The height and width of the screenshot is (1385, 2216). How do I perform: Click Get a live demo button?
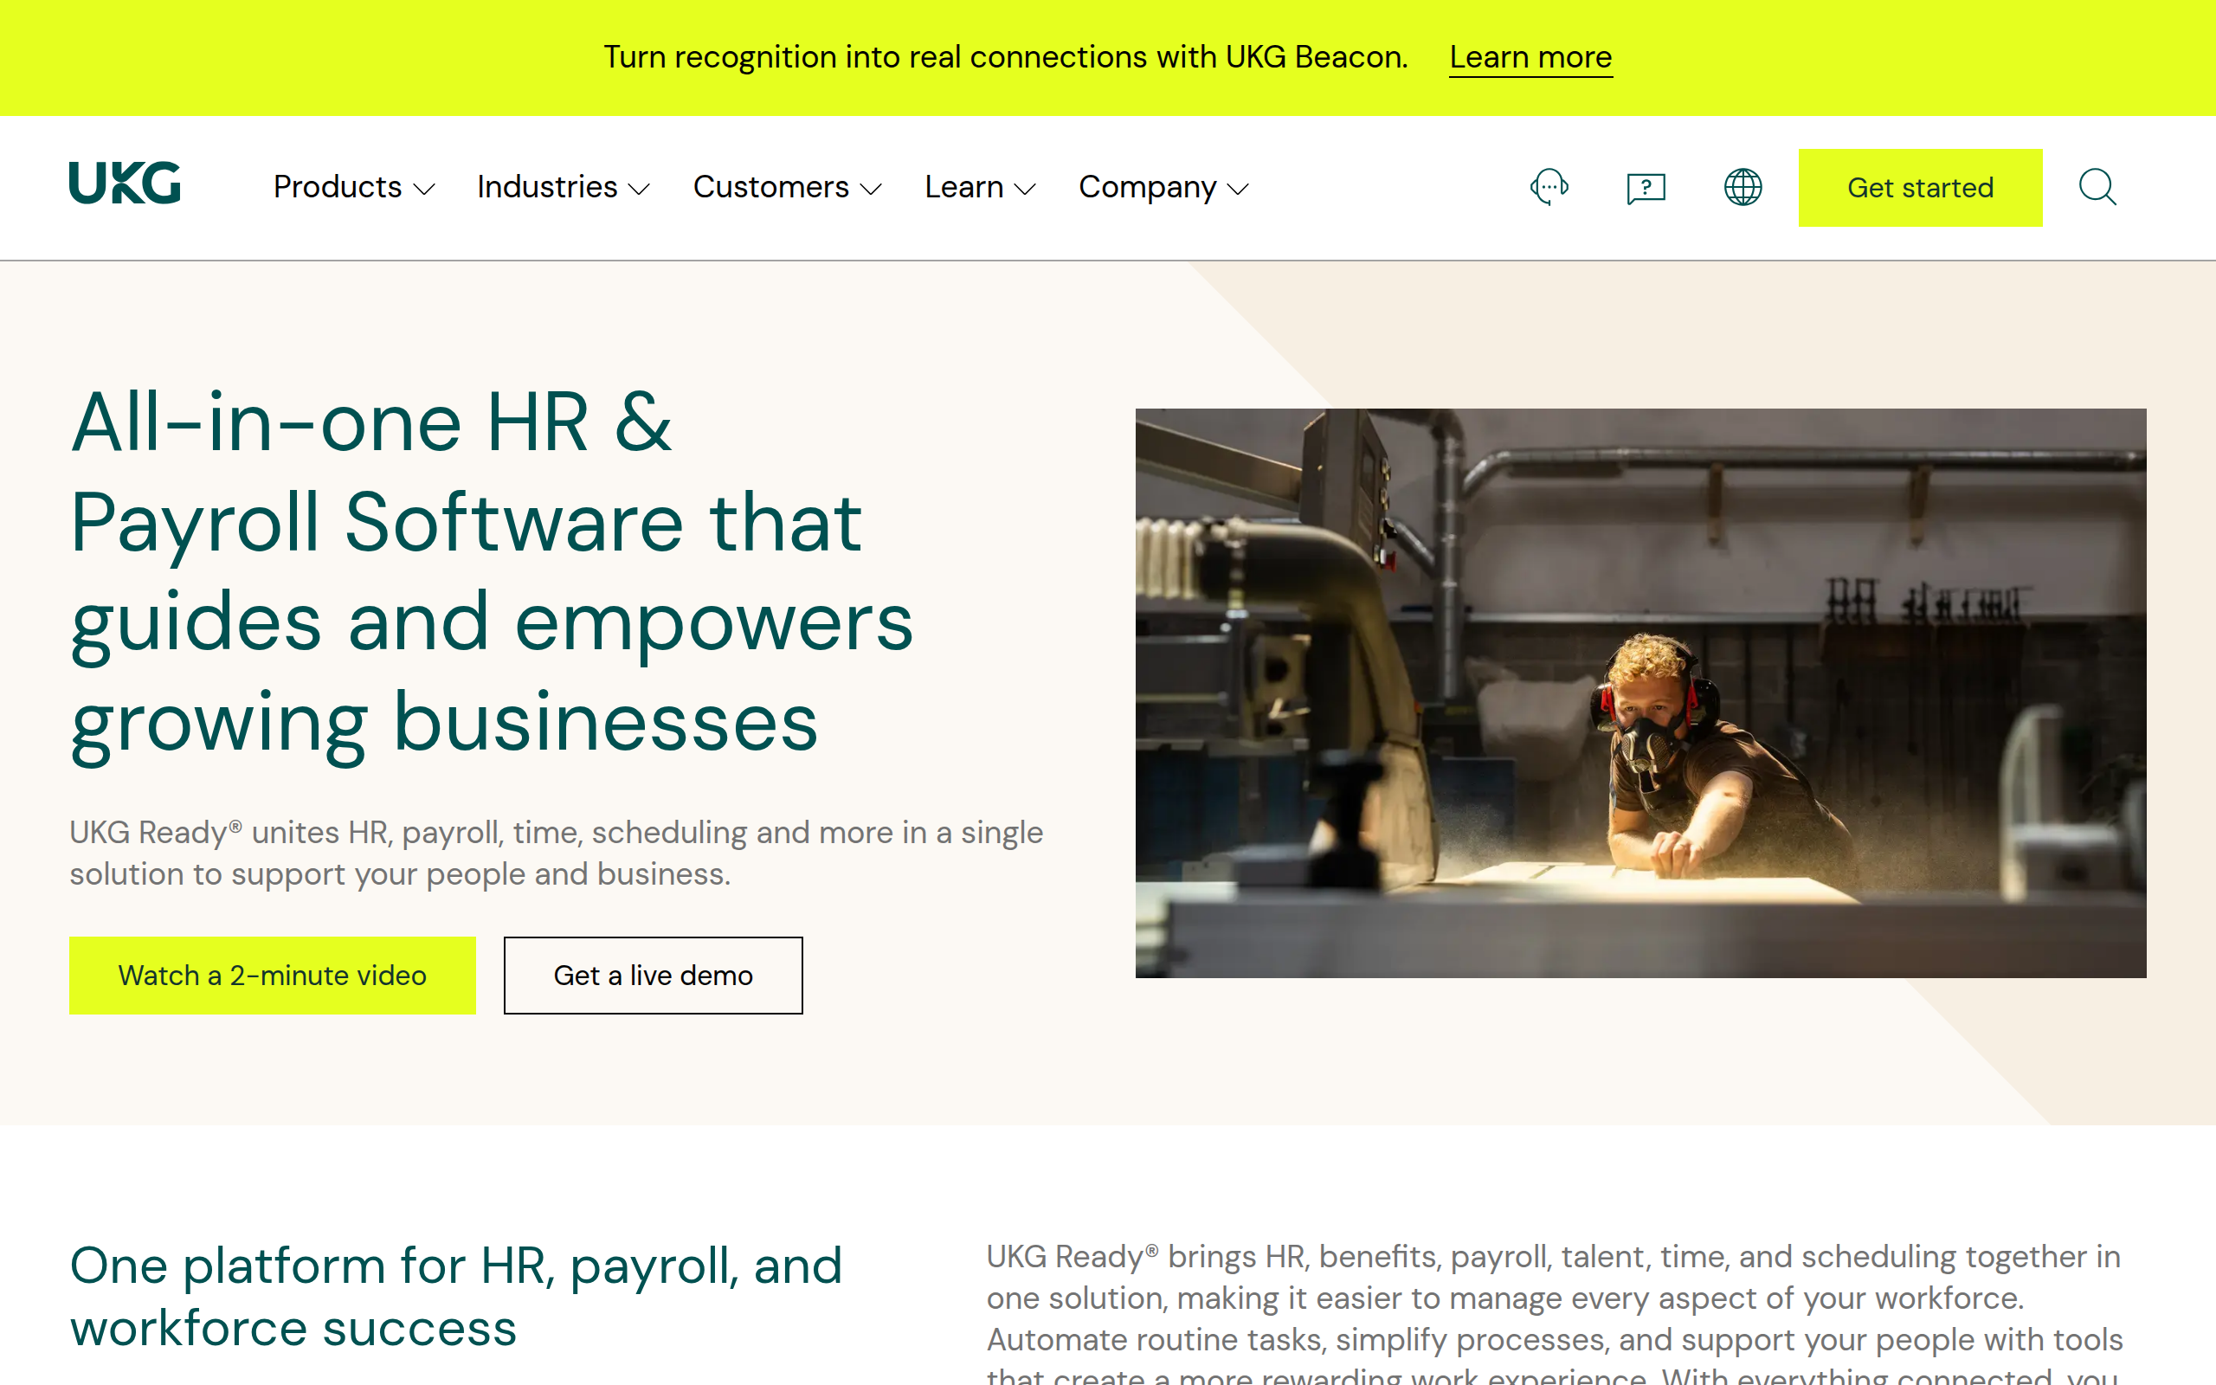point(652,975)
